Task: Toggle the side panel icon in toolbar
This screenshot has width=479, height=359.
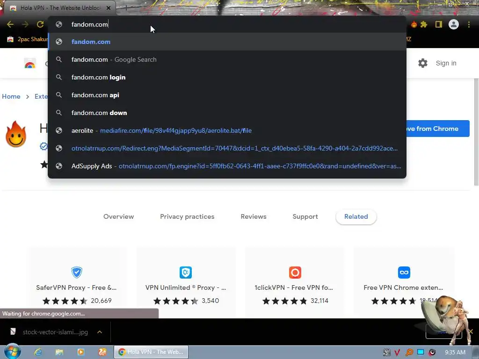Action: (439, 24)
